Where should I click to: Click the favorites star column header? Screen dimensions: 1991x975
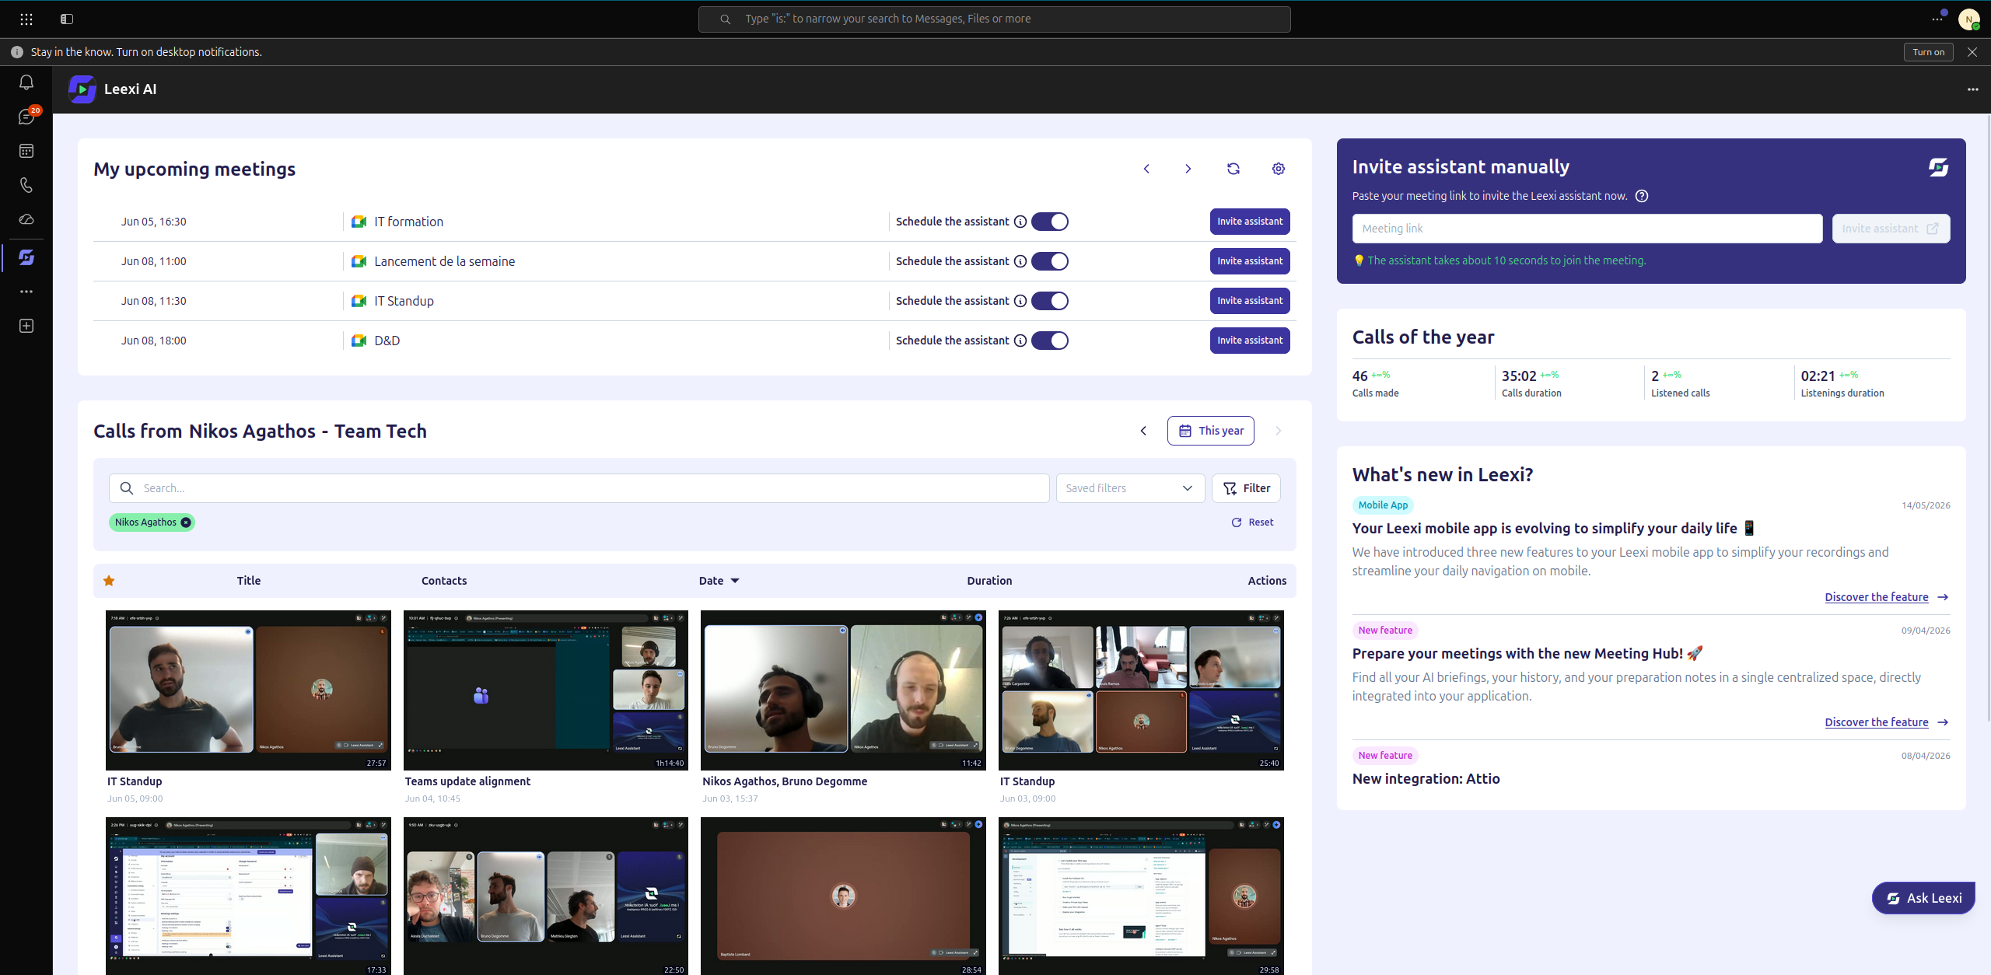point(109,581)
